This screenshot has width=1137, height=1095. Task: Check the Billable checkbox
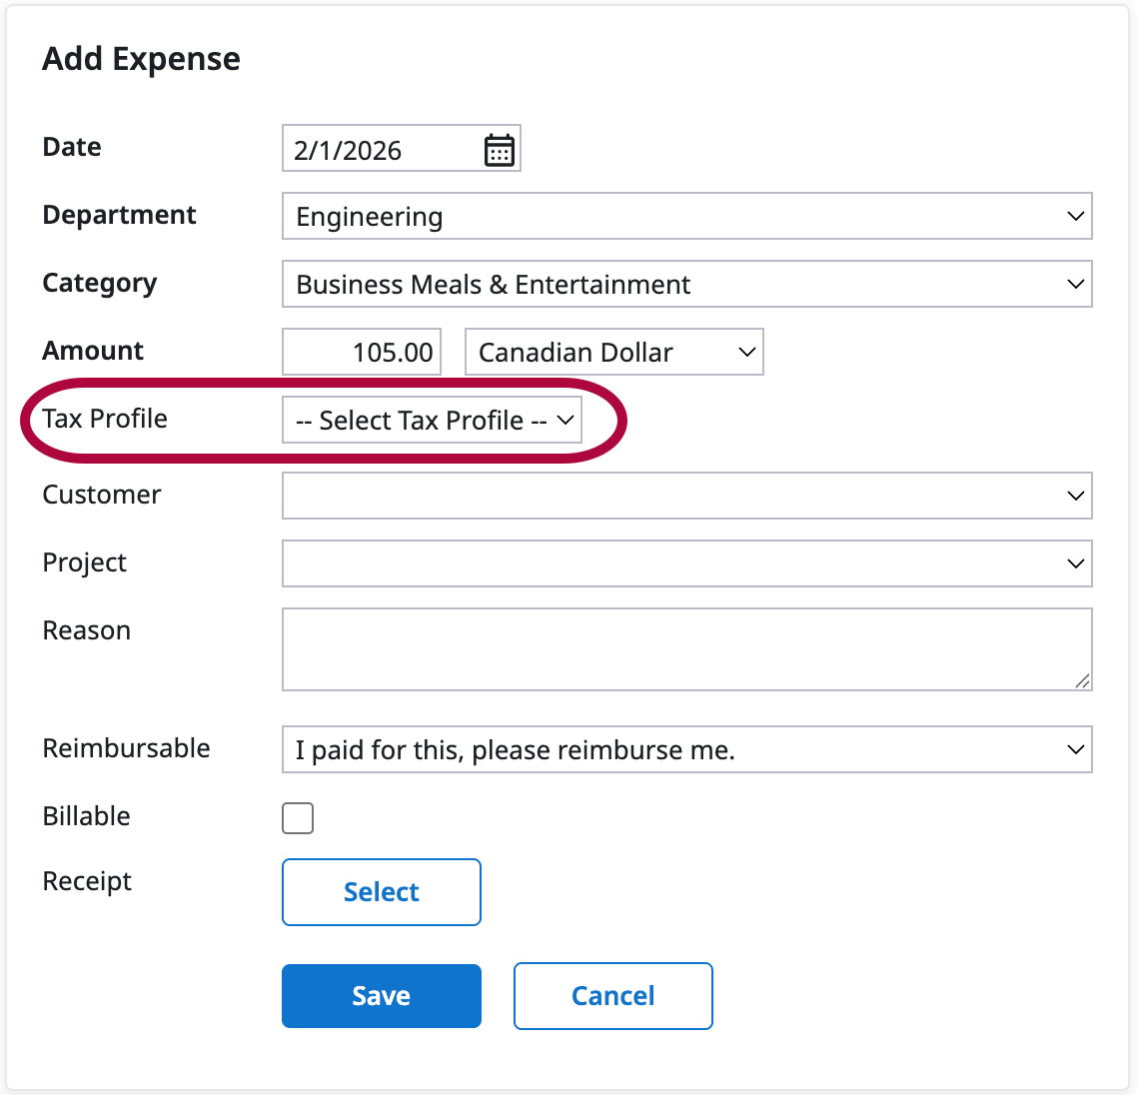click(297, 817)
